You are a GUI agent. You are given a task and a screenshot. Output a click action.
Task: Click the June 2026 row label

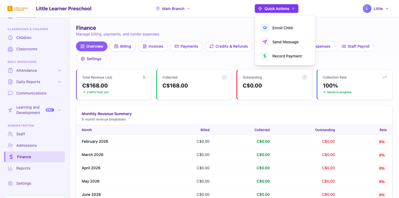(91, 194)
